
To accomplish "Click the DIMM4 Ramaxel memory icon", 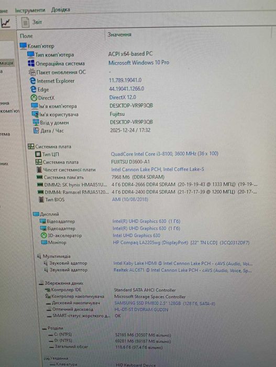I will coord(41,192).
